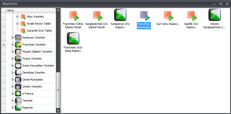Click the İnsan Kaynakları Yönetimi people icon
This screenshot has width=231, height=114.
pos(18,66)
